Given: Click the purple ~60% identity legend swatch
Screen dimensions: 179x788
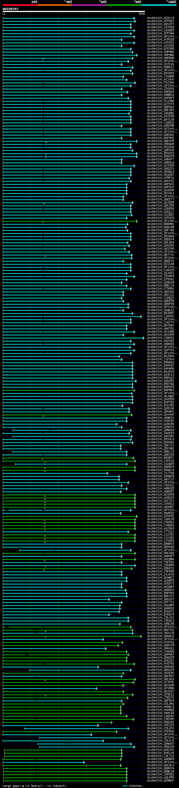Looking at the screenshot, I should [x=90, y=5].
